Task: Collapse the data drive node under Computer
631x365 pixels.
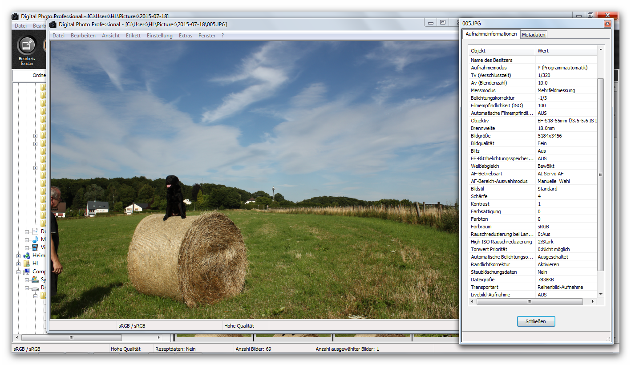Action: [x=27, y=288]
